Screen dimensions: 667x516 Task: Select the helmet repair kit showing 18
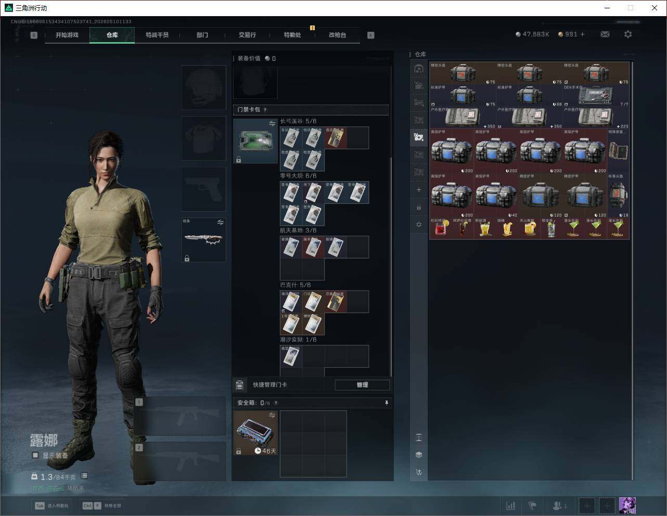click(x=619, y=196)
